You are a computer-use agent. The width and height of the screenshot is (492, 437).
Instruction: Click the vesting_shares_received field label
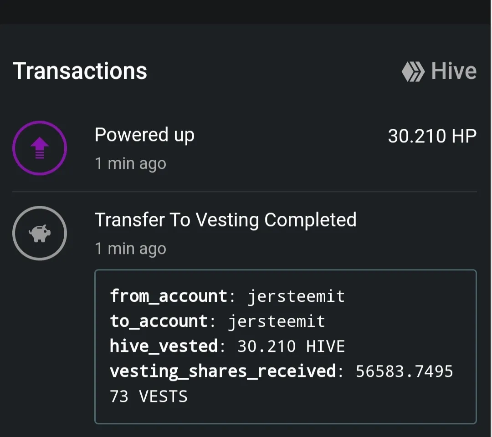(223, 371)
